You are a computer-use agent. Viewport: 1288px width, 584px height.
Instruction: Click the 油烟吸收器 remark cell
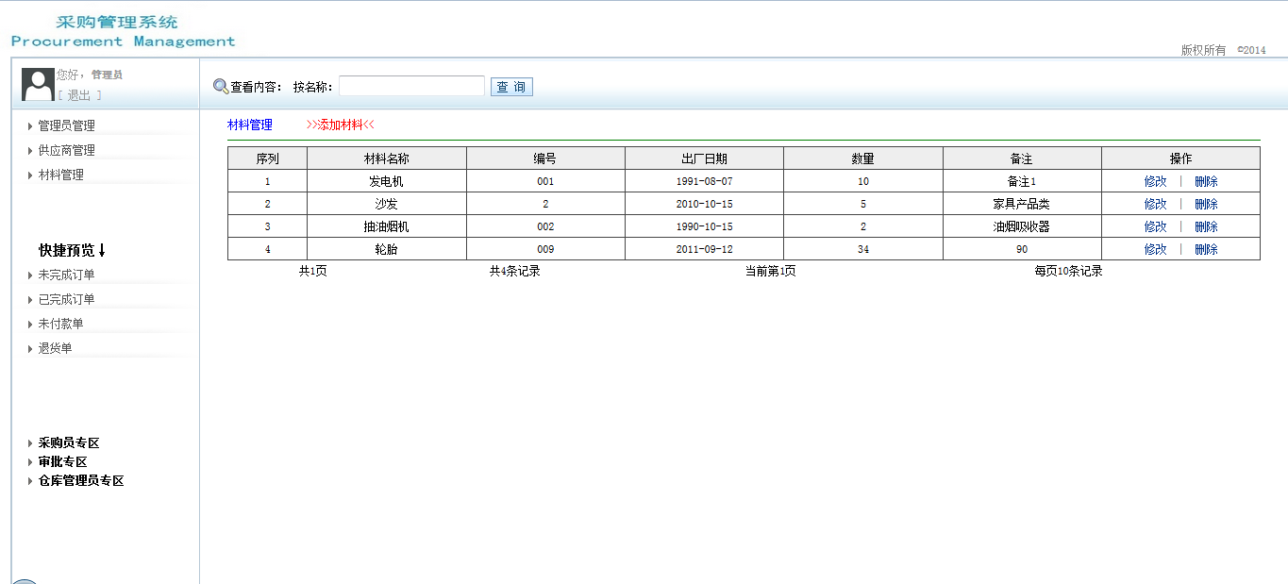tap(1022, 226)
